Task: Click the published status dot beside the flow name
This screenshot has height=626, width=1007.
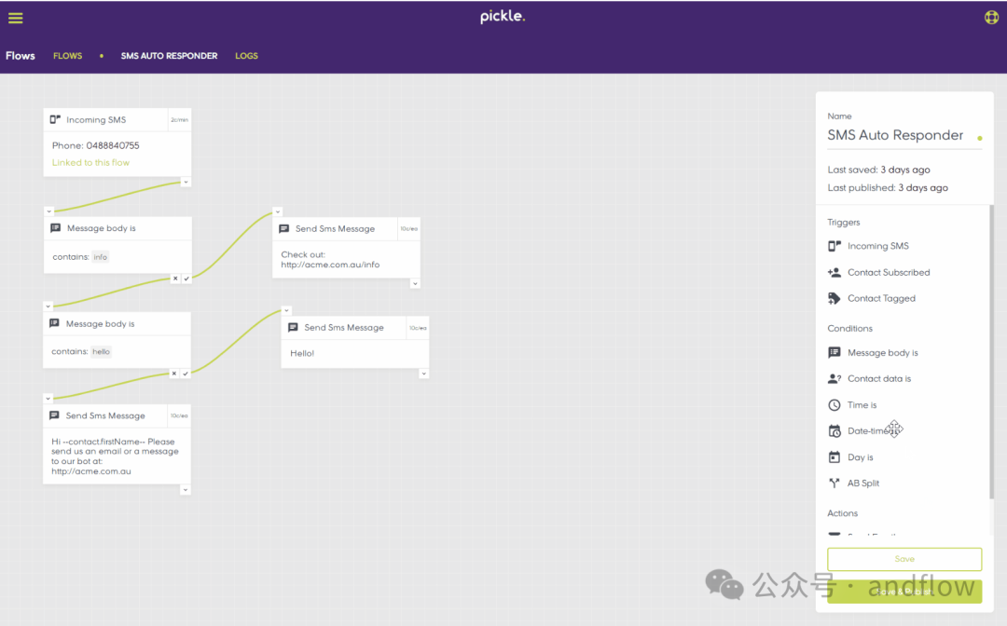Action: pos(979,138)
